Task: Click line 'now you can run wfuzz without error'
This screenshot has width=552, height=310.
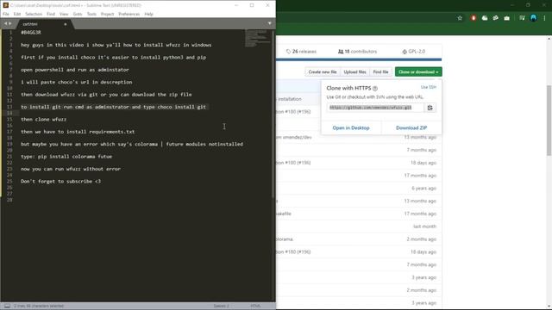Action: 71,169
